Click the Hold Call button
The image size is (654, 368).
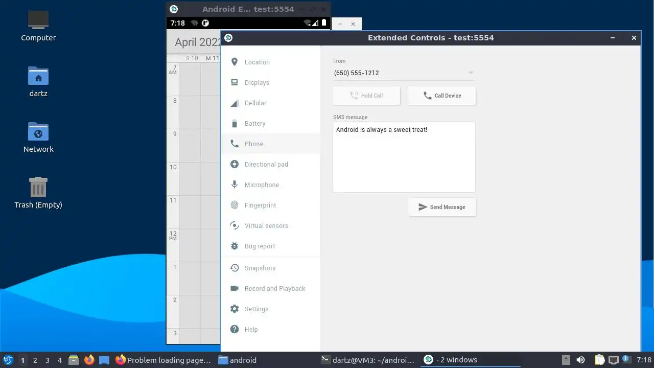pyautogui.click(x=366, y=96)
